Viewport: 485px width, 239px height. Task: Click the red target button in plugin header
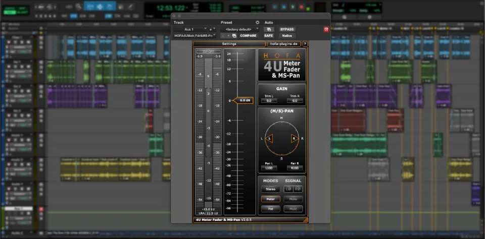(326, 29)
